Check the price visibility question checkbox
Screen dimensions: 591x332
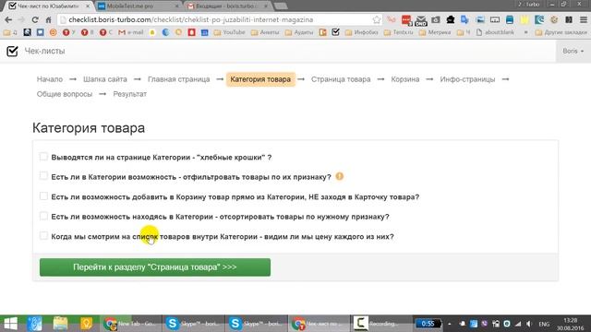(x=43, y=236)
